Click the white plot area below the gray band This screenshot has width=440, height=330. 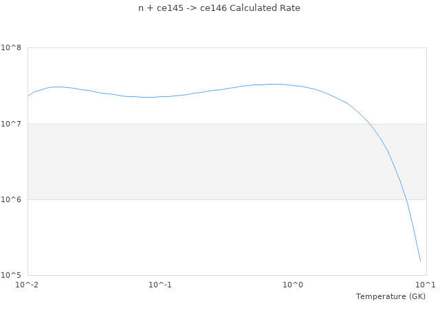(x=206, y=237)
